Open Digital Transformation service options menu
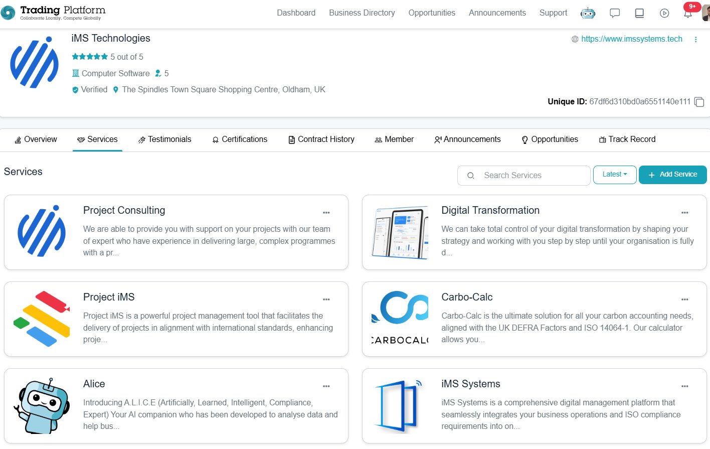The height and width of the screenshot is (449, 710). point(685,213)
